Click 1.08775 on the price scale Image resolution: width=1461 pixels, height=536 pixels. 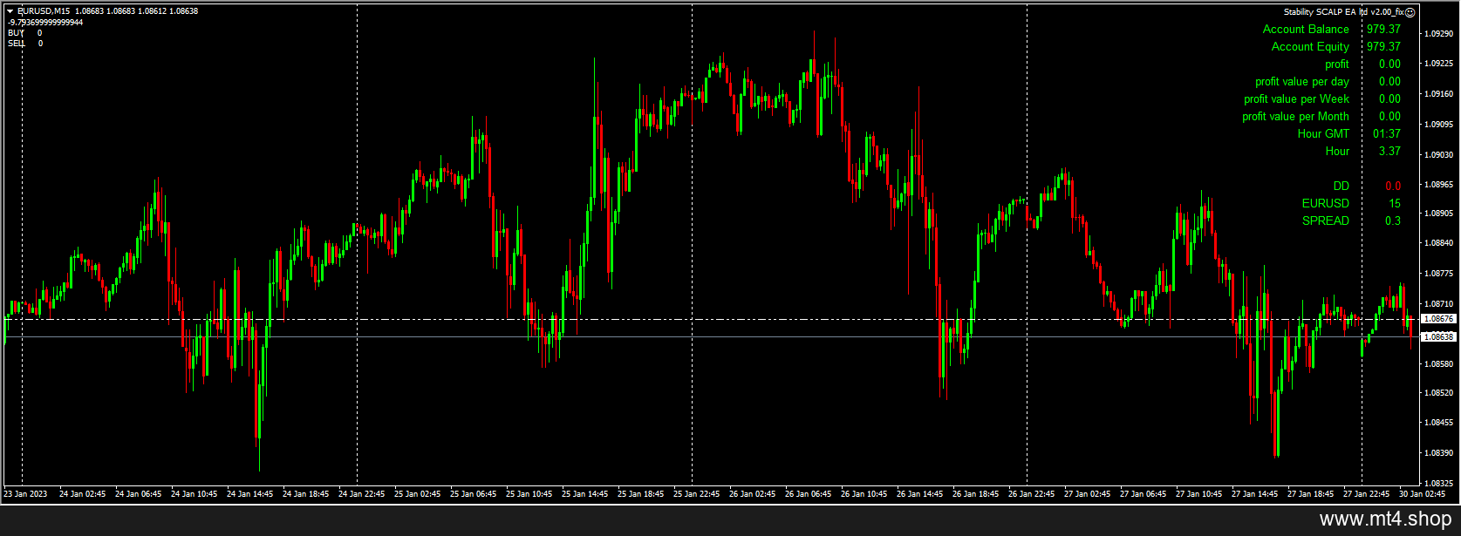pyautogui.click(x=1438, y=273)
